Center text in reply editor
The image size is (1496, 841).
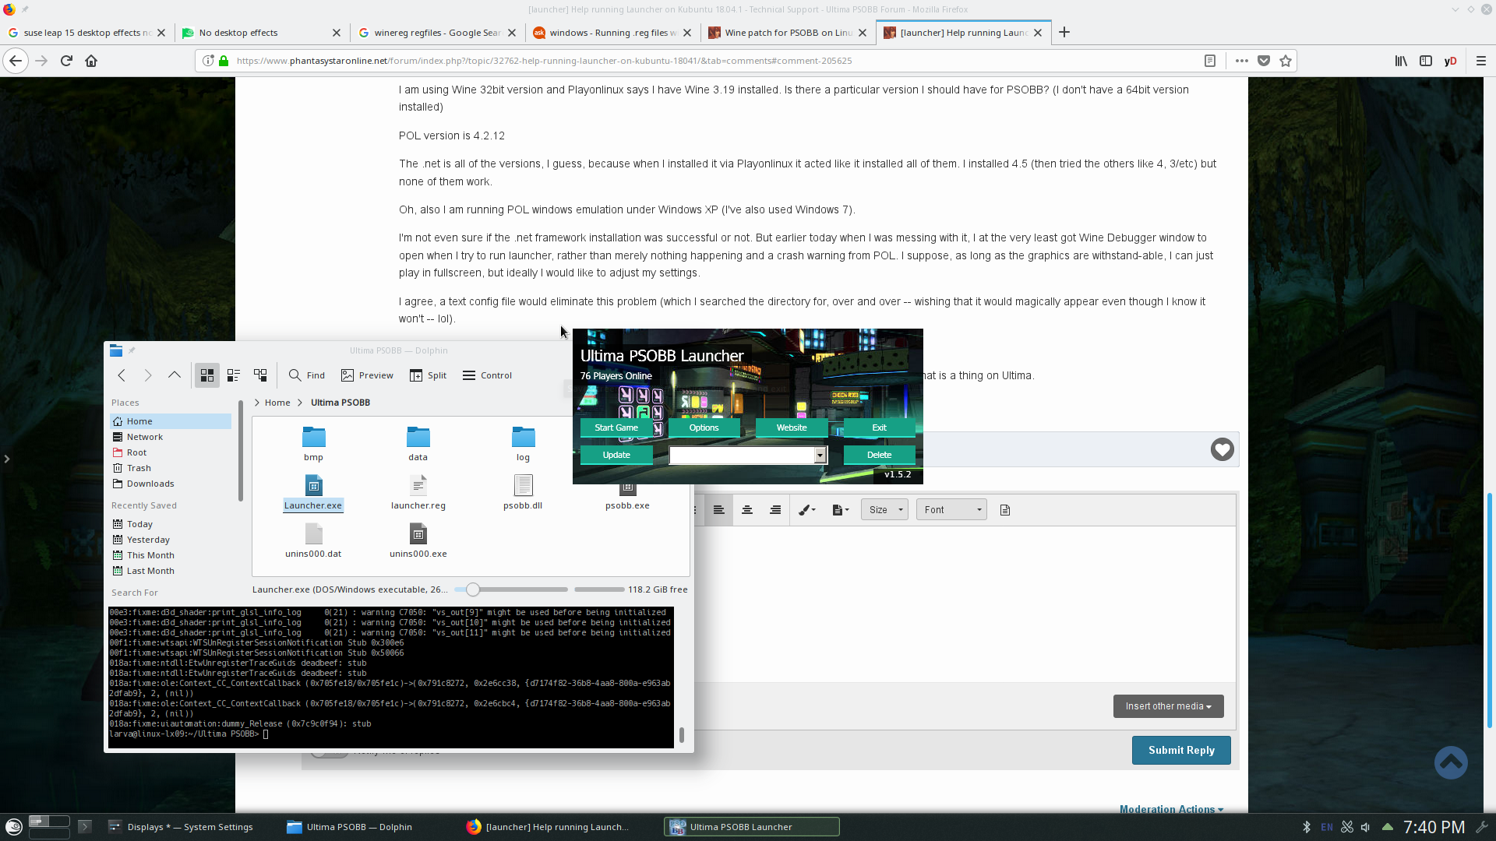click(747, 510)
